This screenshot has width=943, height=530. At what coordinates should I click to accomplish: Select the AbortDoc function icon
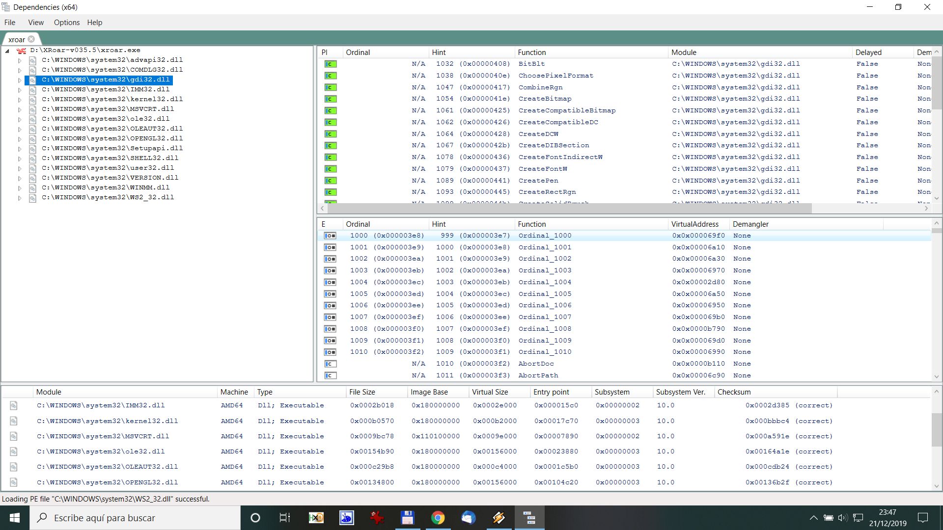pyautogui.click(x=331, y=364)
